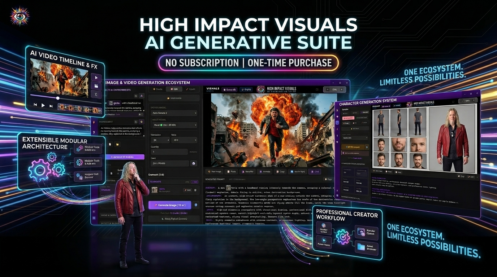Screen dimensions: 497x277
Task: Click the first header tab next to VISUALS title
Action: pyautogui.click(x=229, y=89)
